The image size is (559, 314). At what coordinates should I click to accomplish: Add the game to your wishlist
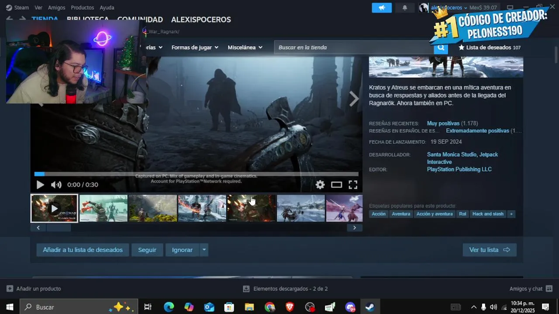coord(83,250)
